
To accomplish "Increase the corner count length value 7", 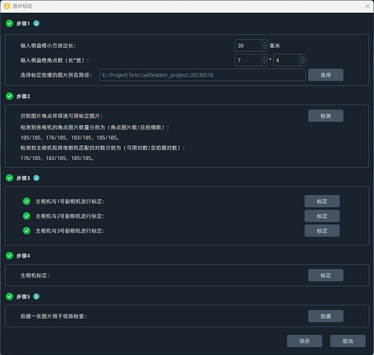I will pos(265,58).
